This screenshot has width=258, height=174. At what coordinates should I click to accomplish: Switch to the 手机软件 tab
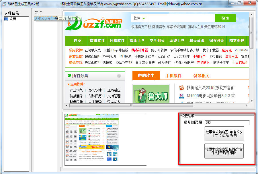[x=173, y=76]
